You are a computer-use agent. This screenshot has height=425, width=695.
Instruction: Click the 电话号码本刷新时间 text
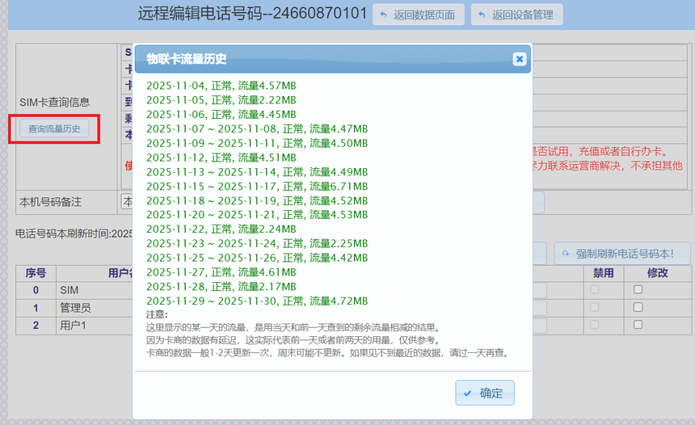tap(74, 234)
